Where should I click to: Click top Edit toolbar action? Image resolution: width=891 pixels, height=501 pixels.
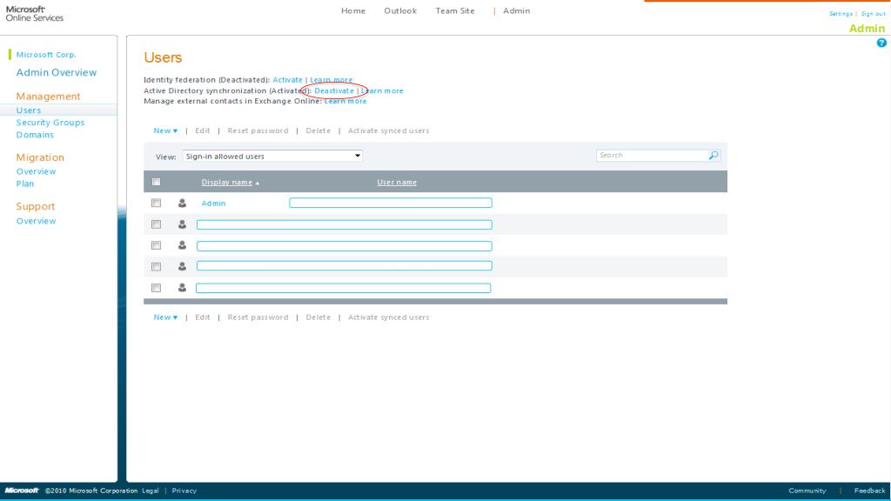[202, 130]
